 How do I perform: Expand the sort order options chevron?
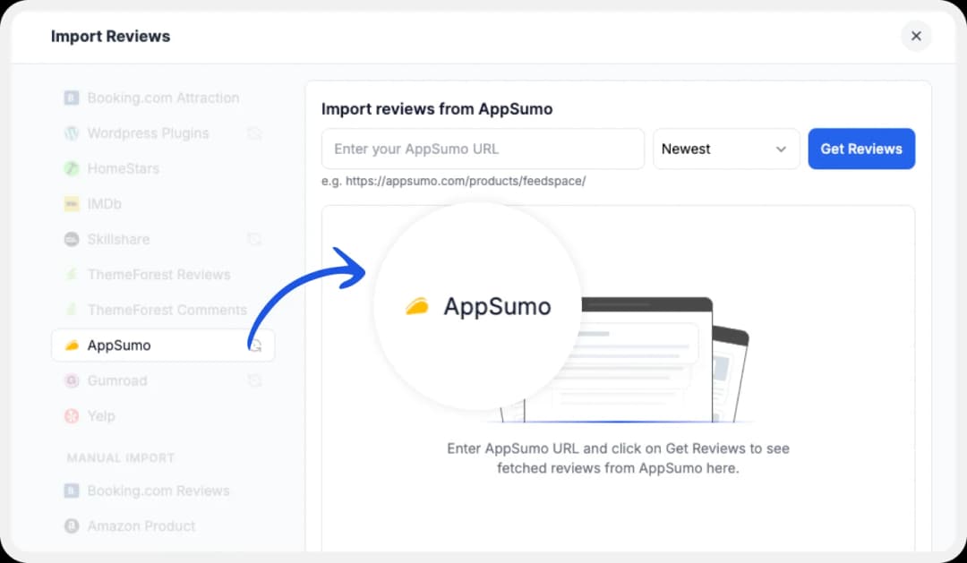780,149
